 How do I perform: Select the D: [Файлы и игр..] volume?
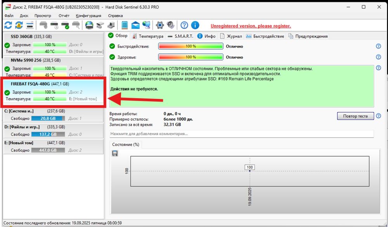click(x=54, y=131)
